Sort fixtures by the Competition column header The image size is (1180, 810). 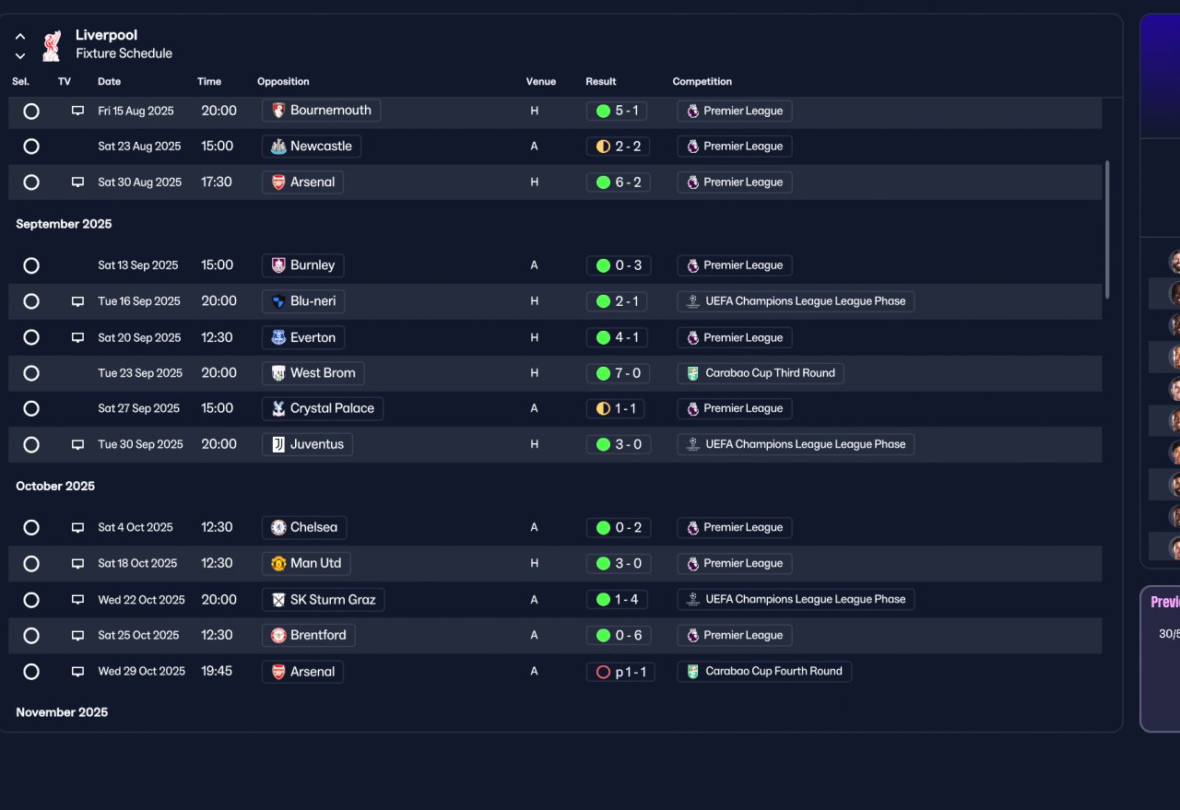(702, 82)
